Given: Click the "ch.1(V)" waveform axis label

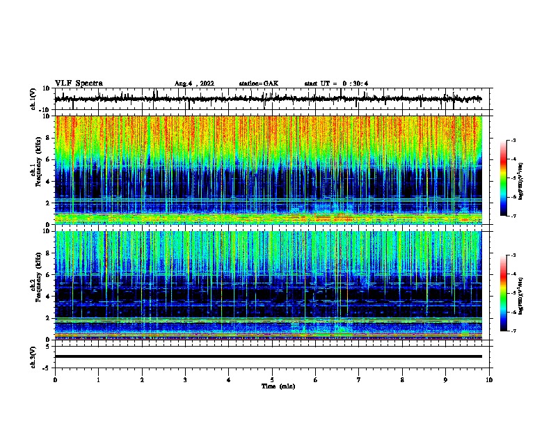Looking at the screenshot, I should (33, 99).
